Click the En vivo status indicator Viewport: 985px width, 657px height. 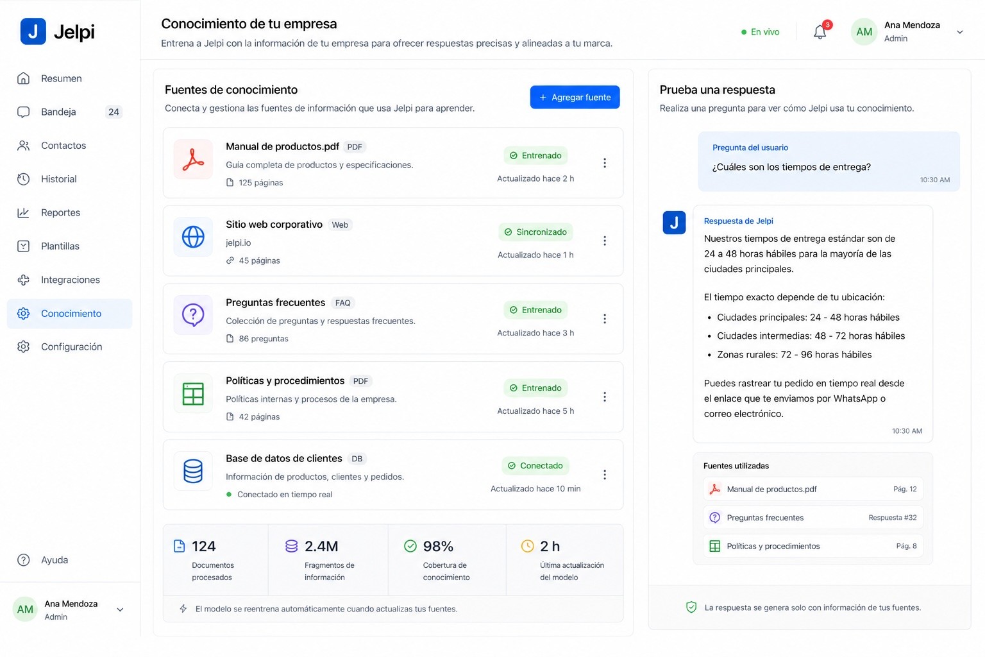click(760, 32)
